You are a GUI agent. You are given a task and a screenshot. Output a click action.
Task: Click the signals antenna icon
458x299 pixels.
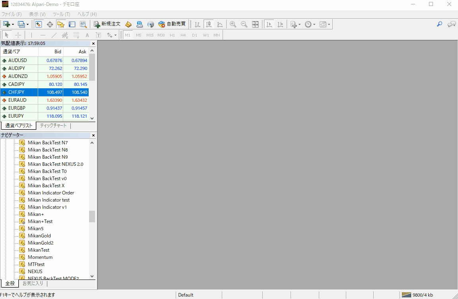150,24
